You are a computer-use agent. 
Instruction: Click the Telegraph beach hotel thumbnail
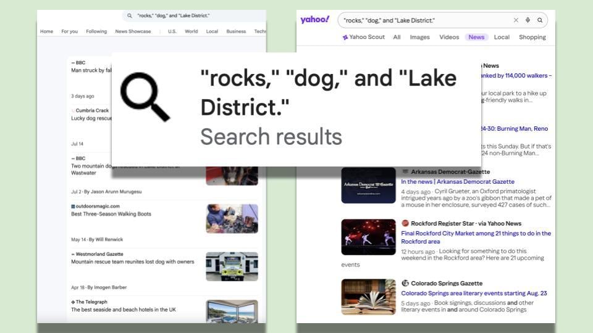(232, 311)
